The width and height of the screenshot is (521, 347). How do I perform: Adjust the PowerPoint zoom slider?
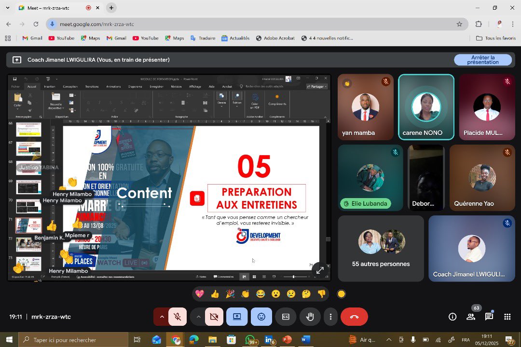pyautogui.click(x=293, y=277)
